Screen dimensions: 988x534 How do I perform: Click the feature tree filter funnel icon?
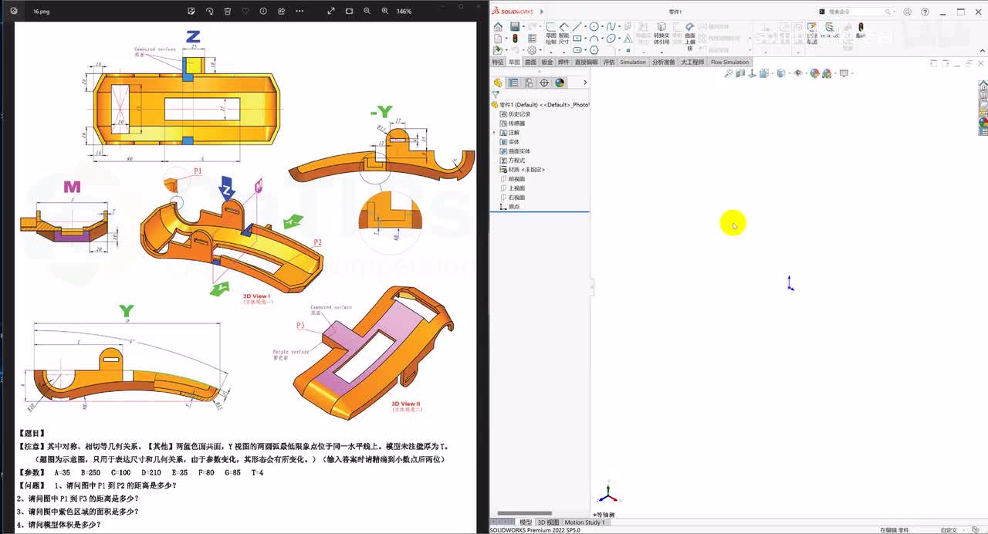[496, 94]
